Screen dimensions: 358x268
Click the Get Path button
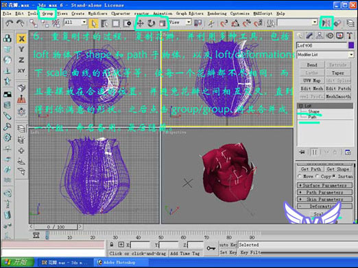(x=311, y=169)
